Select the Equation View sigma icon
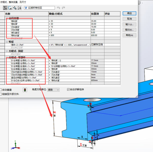This screenshot has width=153, height=152. coord(5,8)
